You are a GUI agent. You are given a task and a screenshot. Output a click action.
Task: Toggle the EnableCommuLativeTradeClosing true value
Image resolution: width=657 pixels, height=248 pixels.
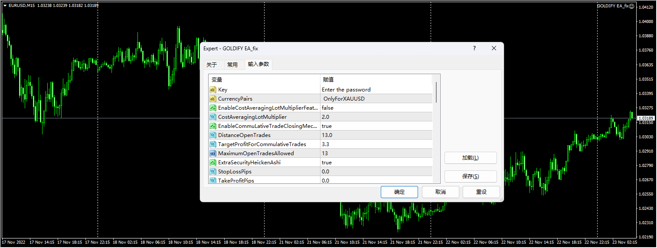pyautogui.click(x=327, y=126)
